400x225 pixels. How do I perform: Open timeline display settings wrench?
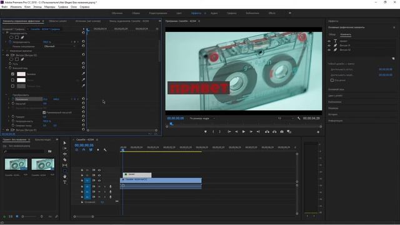tap(105, 150)
